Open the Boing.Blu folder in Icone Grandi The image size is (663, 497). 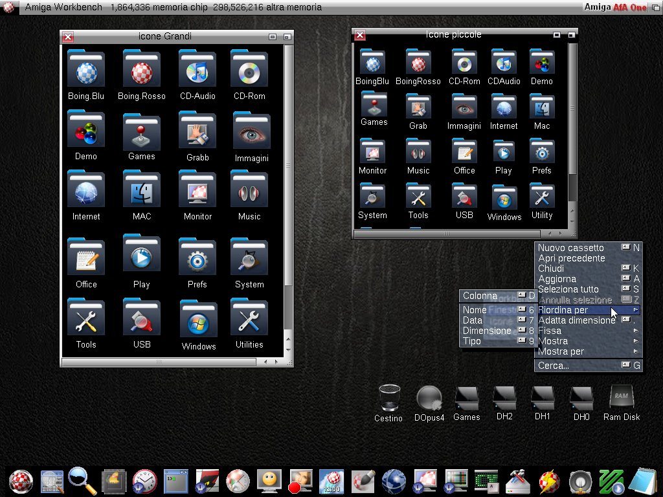(x=86, y=71)
